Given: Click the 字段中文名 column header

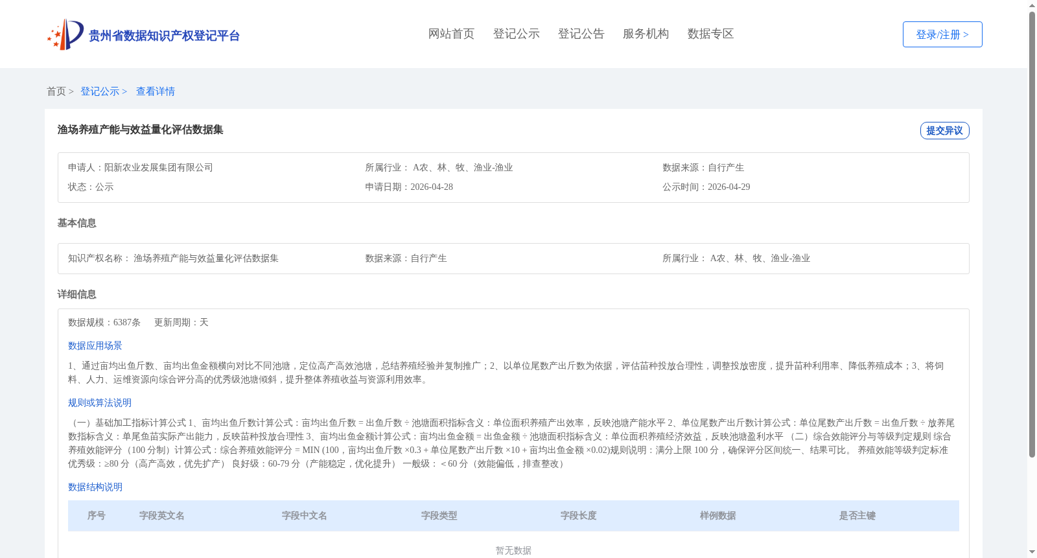Looking at the screenshot, I should coord(305,515).
